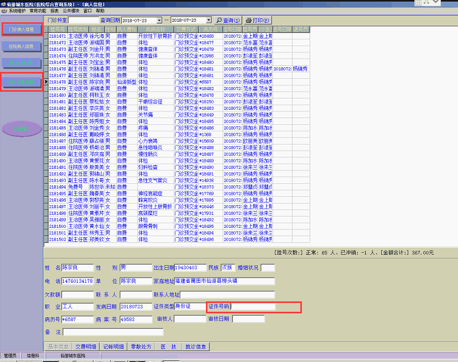
Task: Click the 门诊科室 input field
Action: tap(84, 20)
